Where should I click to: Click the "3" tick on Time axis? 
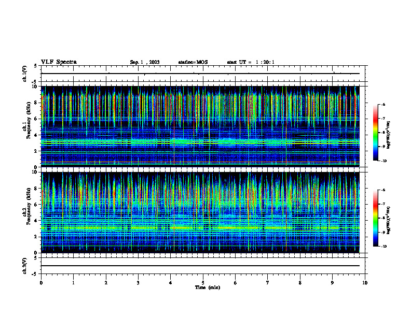click(138, 283)
